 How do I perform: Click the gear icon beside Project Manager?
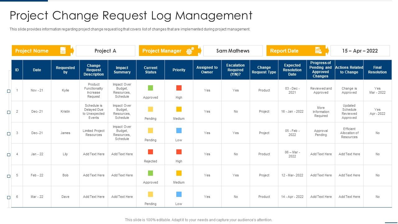pos(190,51)
